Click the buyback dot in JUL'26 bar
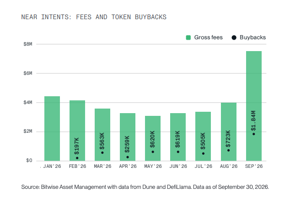This screenshot has width=290, height=203. (203, 154)
